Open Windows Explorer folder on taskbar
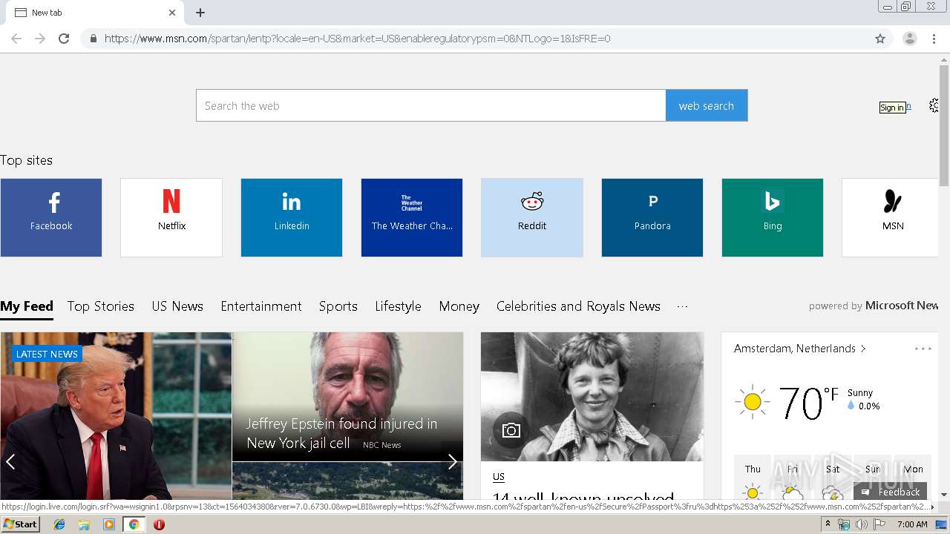The width and height of the screenshot is (950, 534). (84, 524)
